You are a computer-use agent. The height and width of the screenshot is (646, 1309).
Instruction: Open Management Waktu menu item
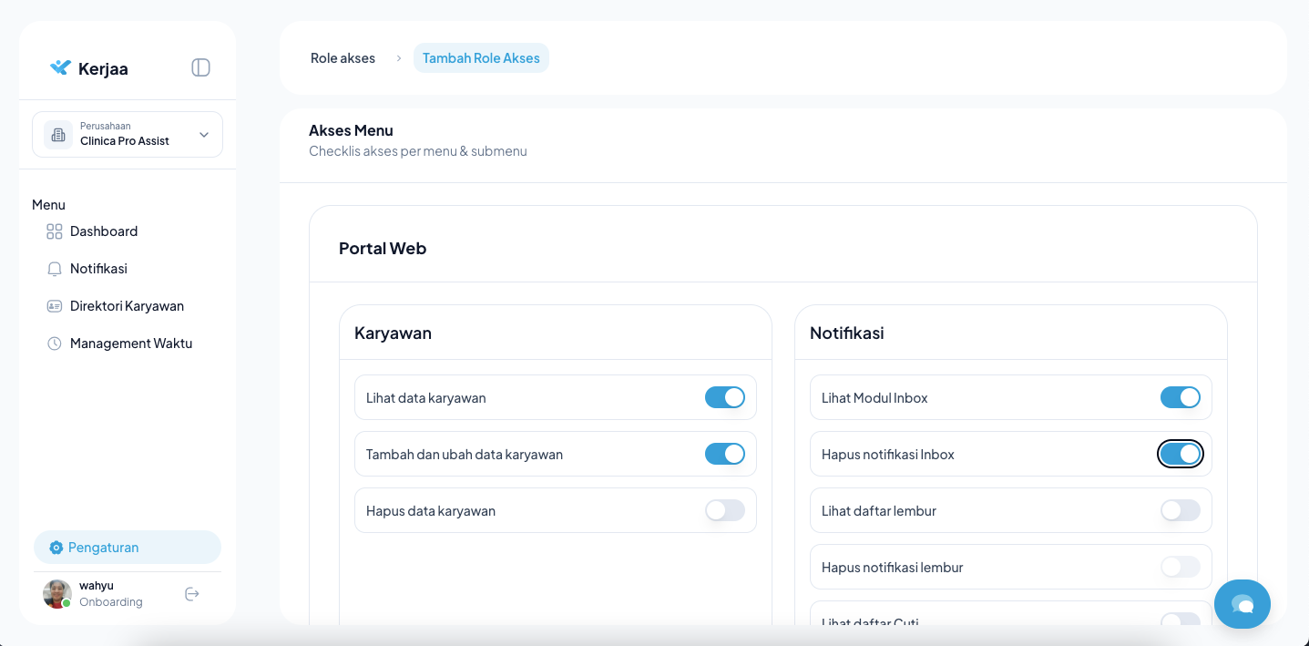click(130, 344)
